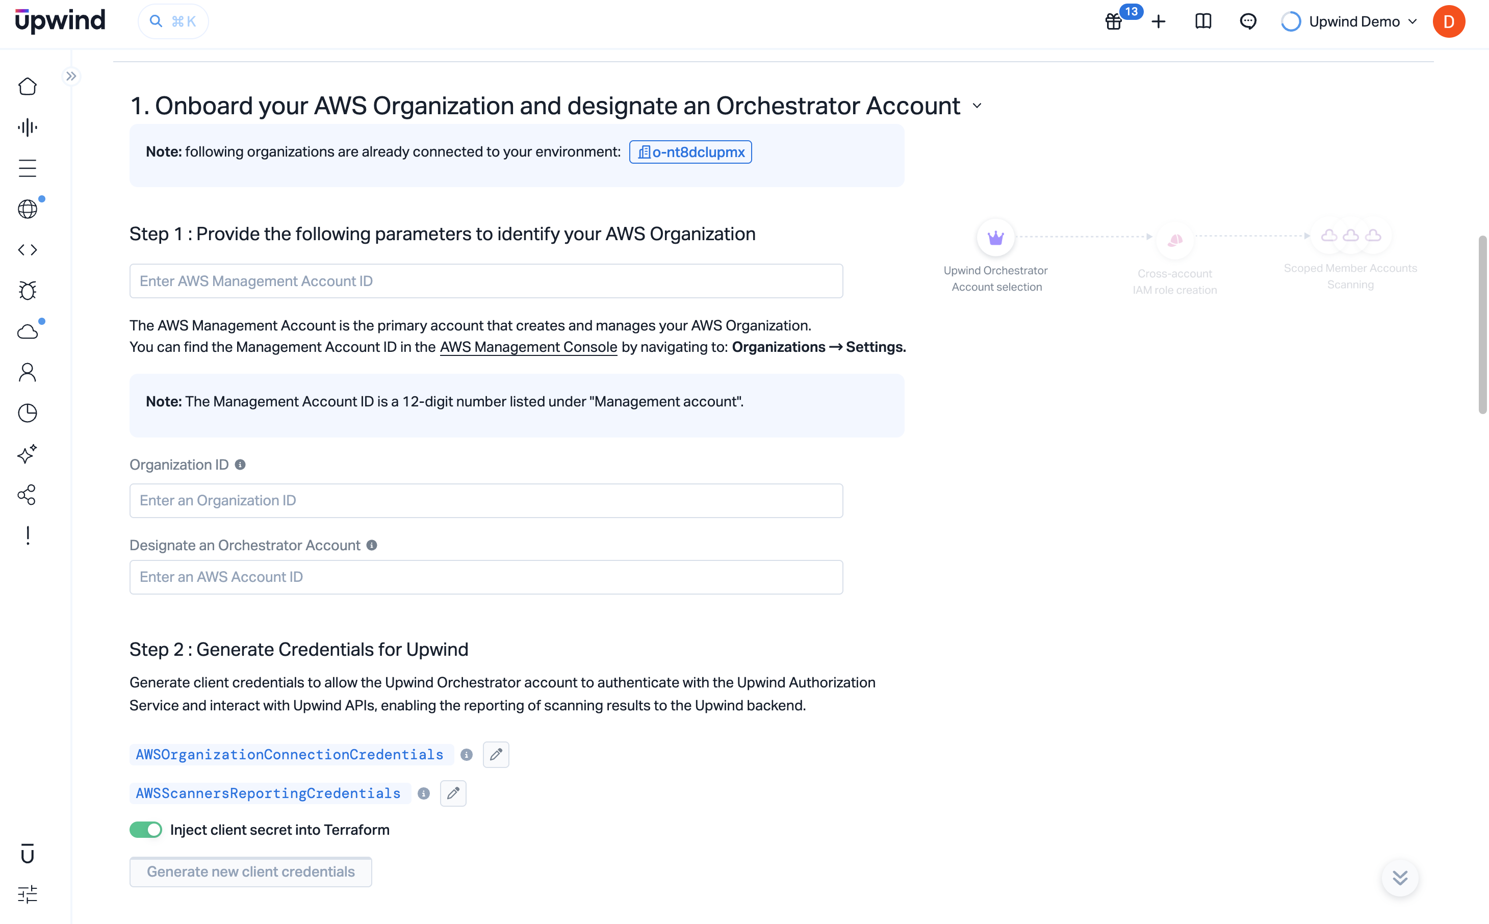Open the chat bubble icon
Viewport: 1489px width, 924px height.
[1248, 21]
